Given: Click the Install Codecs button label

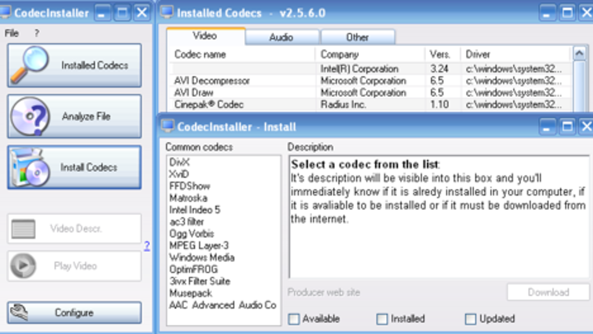Looking at the screenshot, I should tap(89, 167).
